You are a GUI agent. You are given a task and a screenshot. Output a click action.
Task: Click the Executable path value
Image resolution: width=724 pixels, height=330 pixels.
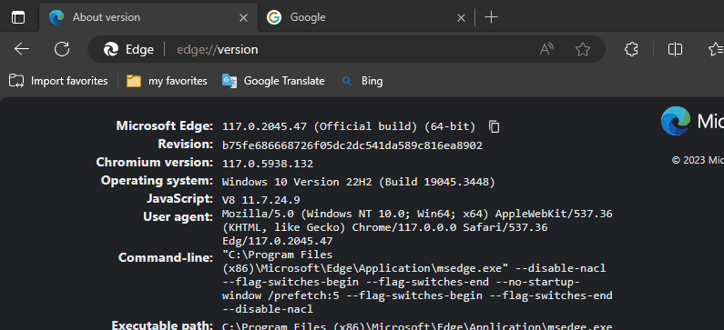pos(417,325)
